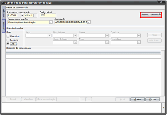Edit the end date field 31/03/11

(28, 15)
